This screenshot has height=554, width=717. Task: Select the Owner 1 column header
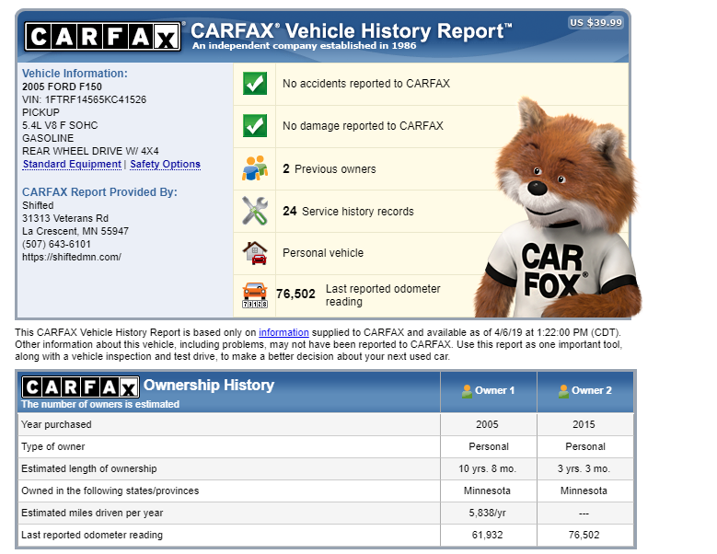point(489,391)
